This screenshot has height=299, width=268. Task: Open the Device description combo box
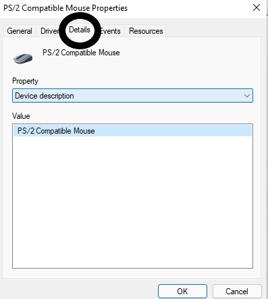132,96
